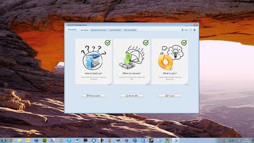Open Windows Explorer folder in taskbar

[x=20, y=140]
